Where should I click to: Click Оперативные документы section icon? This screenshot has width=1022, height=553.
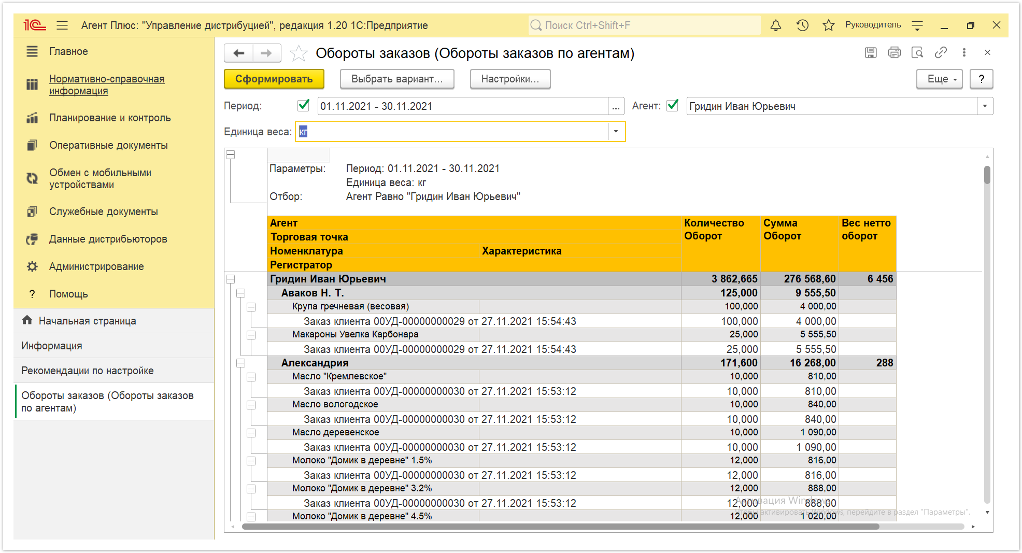pyautogui.click(x=32, y=145)
